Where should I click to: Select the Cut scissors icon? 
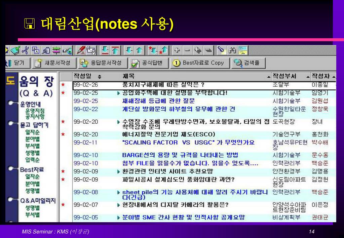point(26,50)
